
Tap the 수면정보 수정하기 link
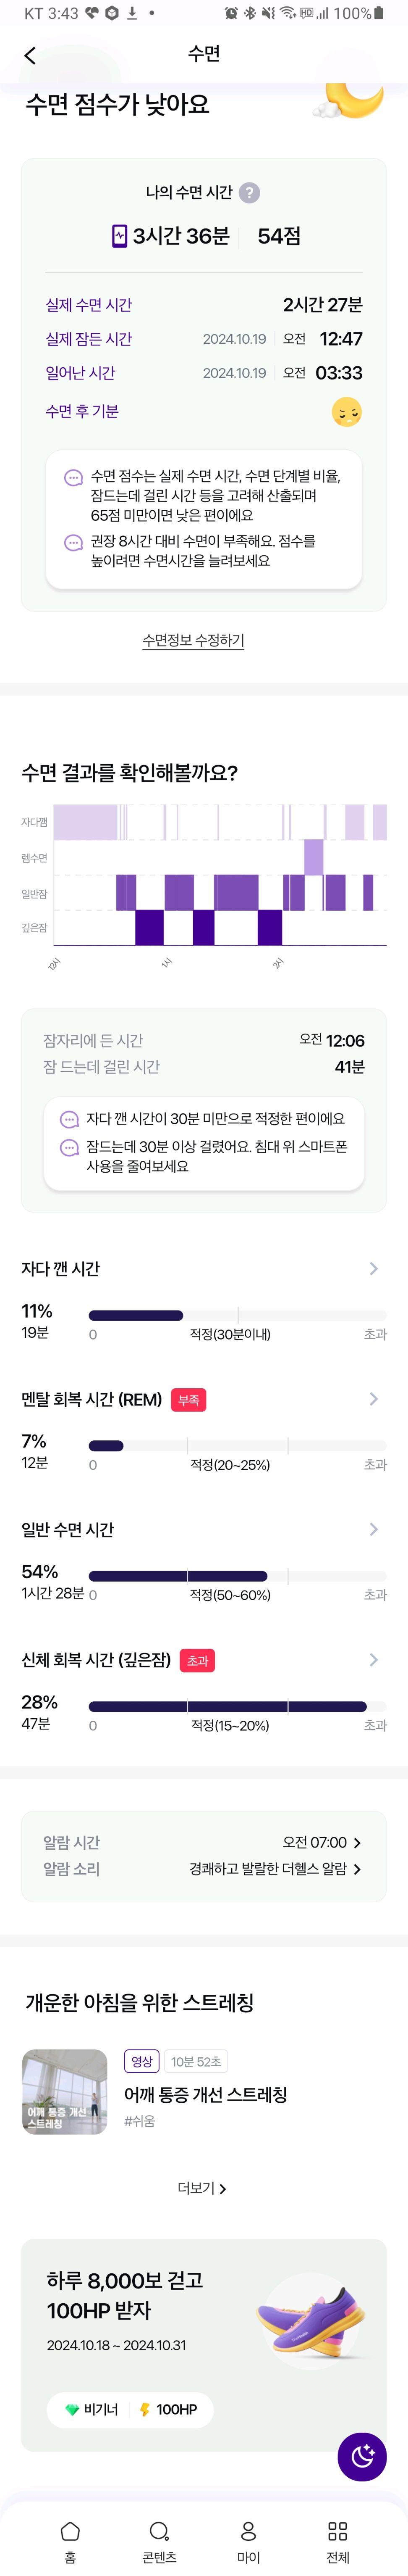click(194, 640)
